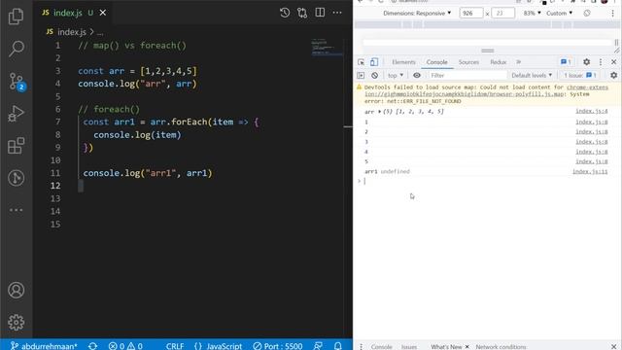The height and width of the screenshot is (350, 622).
Task: Close the DevTools panel
Action: click(613, 62)
